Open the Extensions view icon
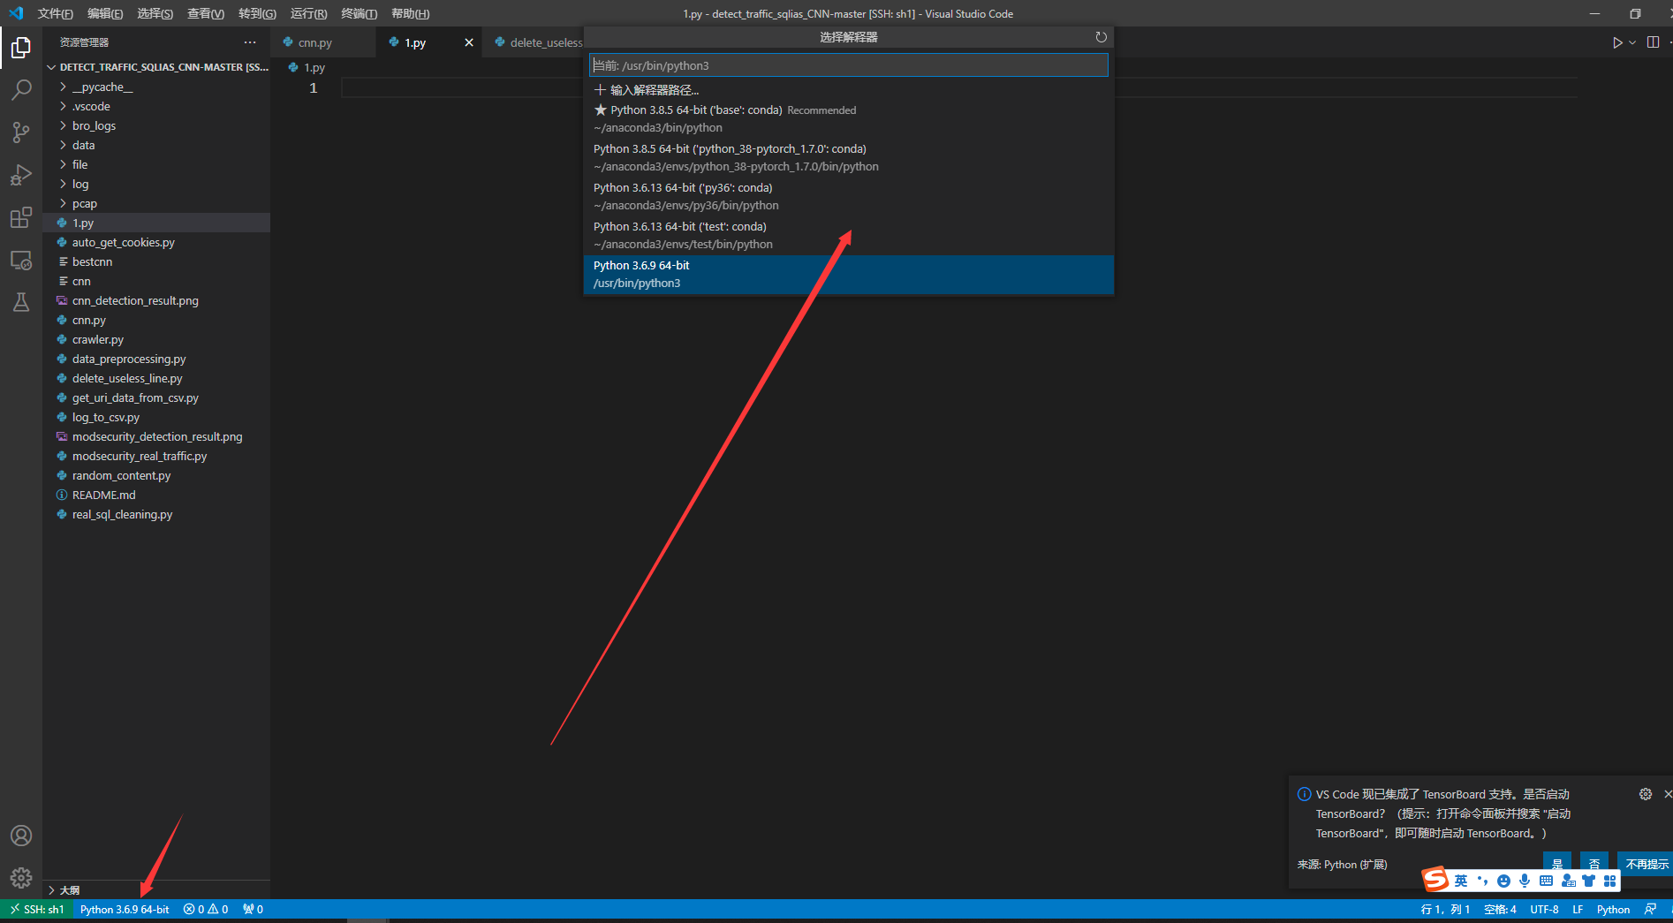The width and height of the screenshot is (1673, 923). [x=21, y=217]
